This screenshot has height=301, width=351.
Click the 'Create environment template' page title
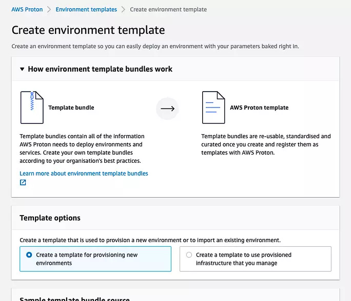pyautogui.click(x=88, y=30)
